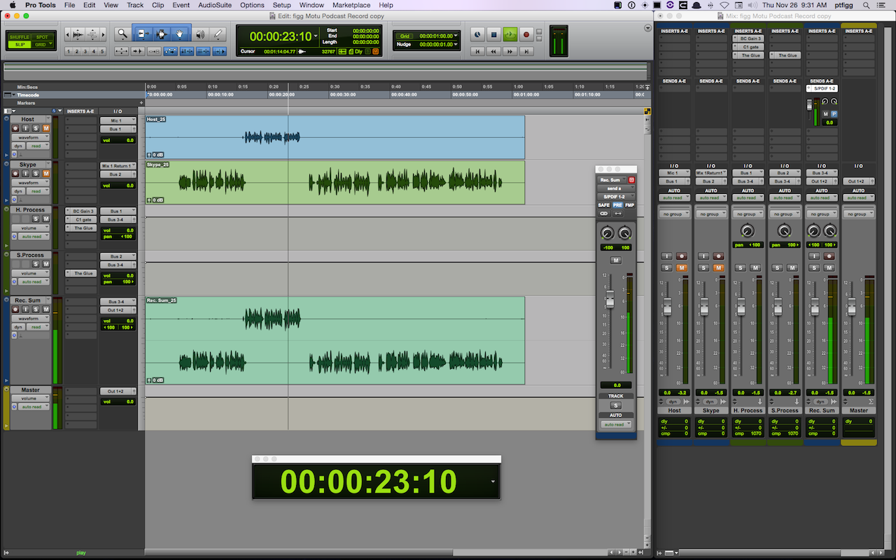Viewport: 896px width, 560px height.
Task: Open Host track input selector Mic 1
Action: point(118,120)
